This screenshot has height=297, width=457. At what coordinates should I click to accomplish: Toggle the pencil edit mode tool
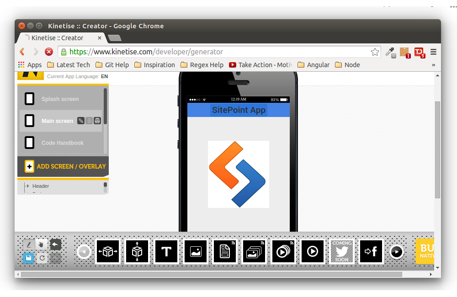point(29,244)
